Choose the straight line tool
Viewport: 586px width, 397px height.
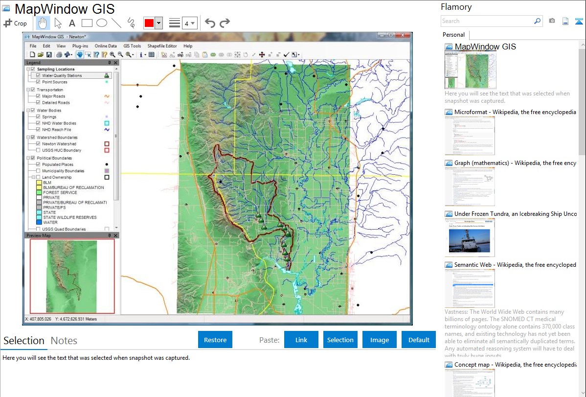pos(116,23)
